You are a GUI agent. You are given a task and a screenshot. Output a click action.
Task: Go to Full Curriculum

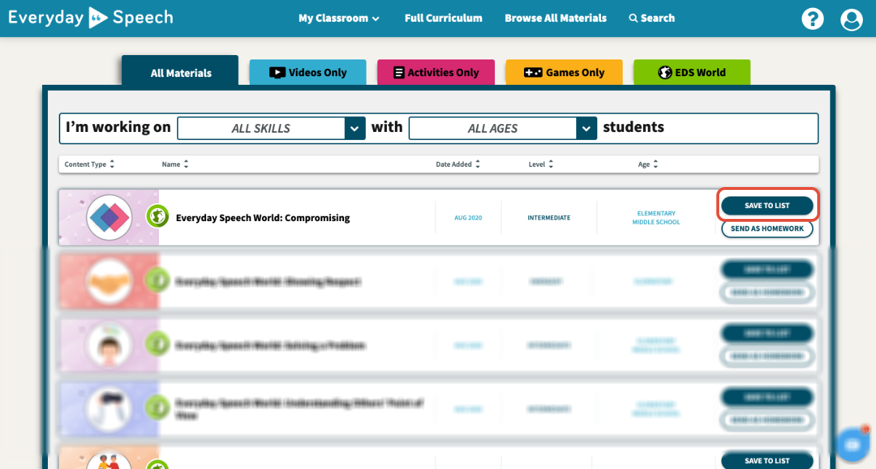443,18
